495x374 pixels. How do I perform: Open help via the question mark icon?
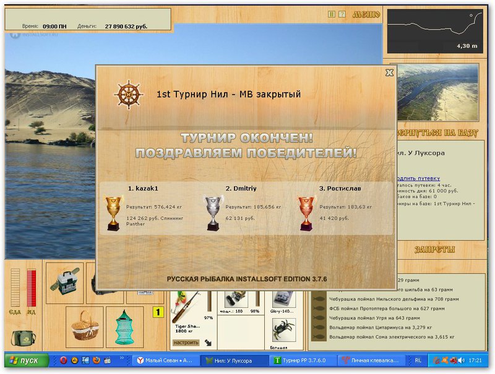[342, 14]
